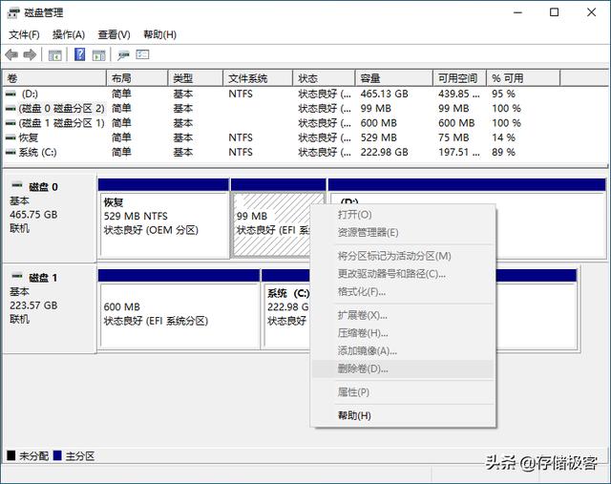Click the 222.98 GB capacity cell in list
The image size is (611, 484).
point(384,153)
